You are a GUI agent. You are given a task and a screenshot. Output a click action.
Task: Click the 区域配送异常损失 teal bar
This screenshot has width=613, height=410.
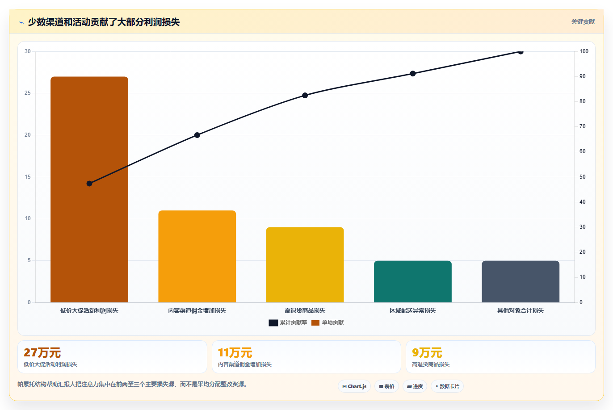(413, 281)
